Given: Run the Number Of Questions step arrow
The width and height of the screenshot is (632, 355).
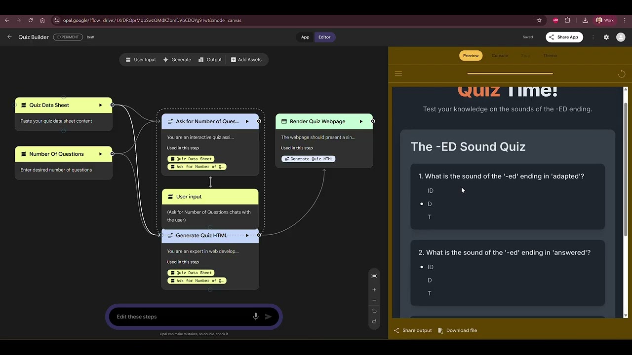Looking at the screenshot, I should (x=101, y=154).
